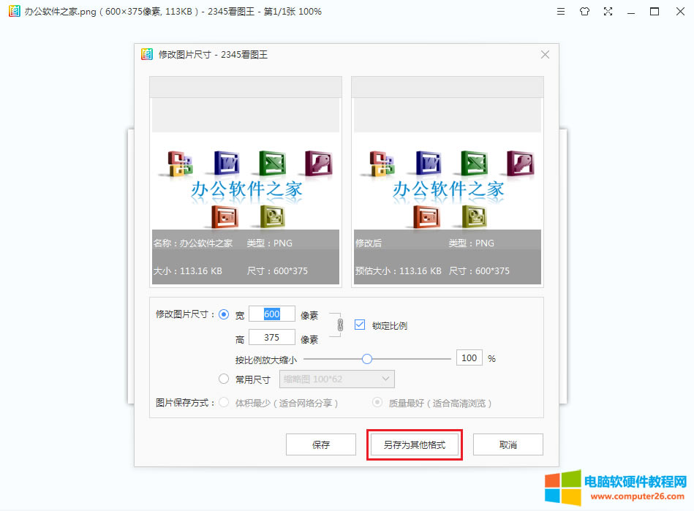Click the 保存 save button

(x=320, y=444)
